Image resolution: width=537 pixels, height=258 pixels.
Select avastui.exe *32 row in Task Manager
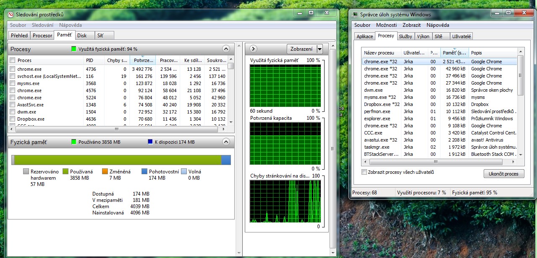pyautogui.click(x=440, y=140)
